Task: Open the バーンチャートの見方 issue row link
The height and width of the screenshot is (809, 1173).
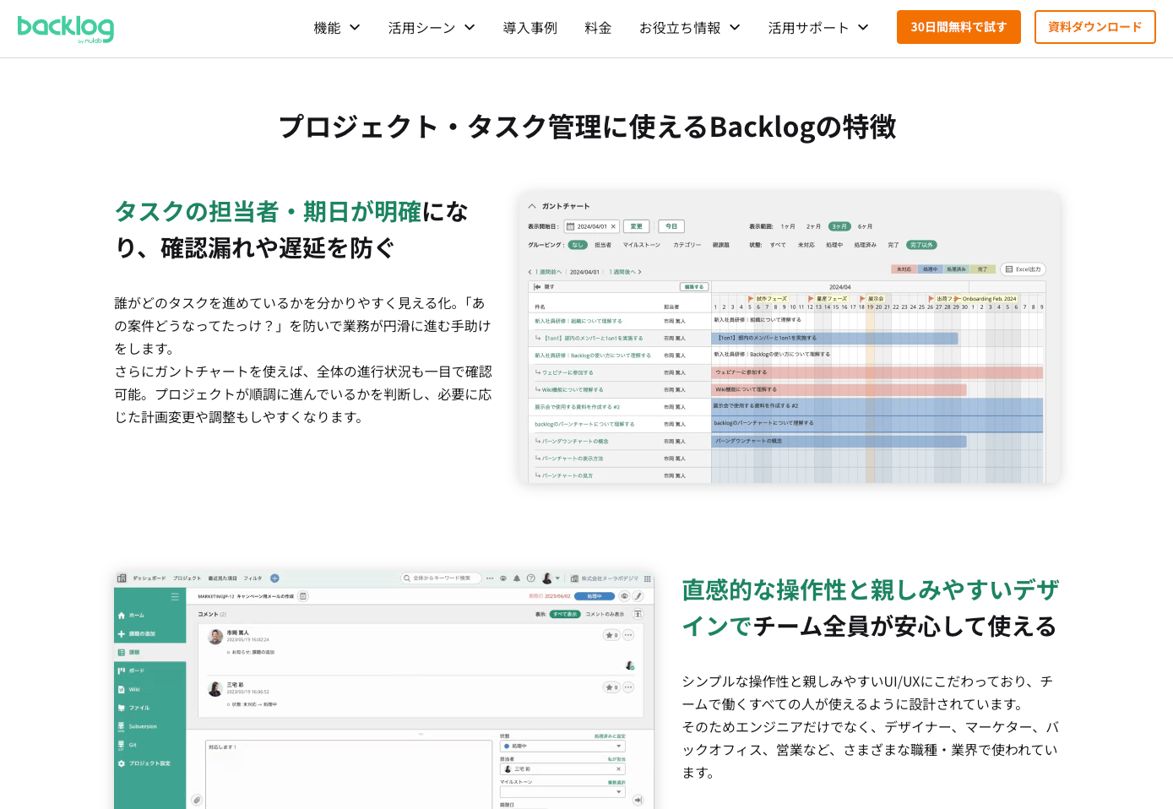Action: [x=567, y=475]
